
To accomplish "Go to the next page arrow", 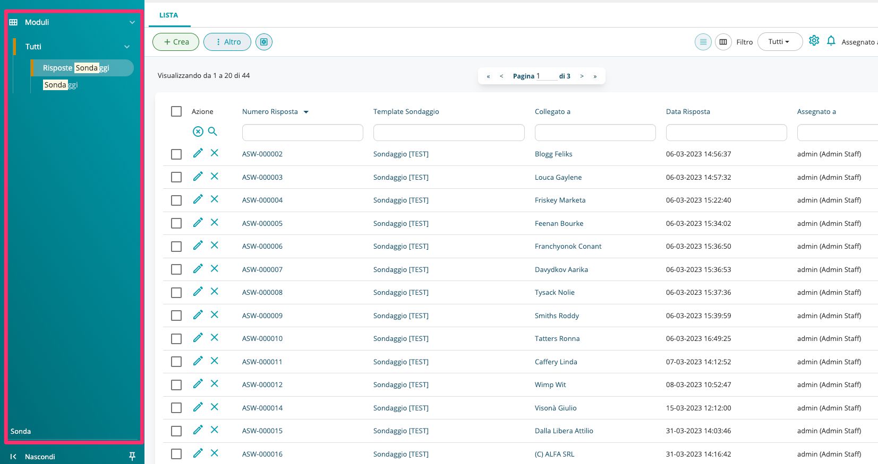I will tap(582, 76).
